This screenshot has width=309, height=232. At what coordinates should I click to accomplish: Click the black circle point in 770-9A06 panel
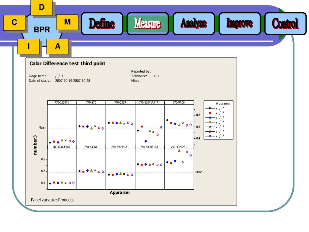(167, 120)
